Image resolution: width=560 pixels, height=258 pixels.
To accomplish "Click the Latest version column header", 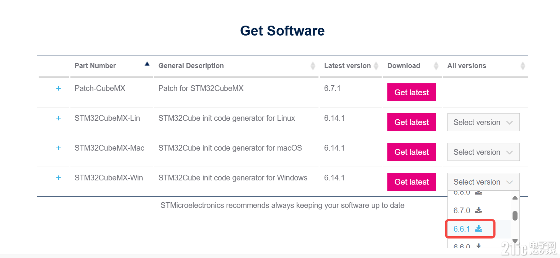I will click(348, 66).
